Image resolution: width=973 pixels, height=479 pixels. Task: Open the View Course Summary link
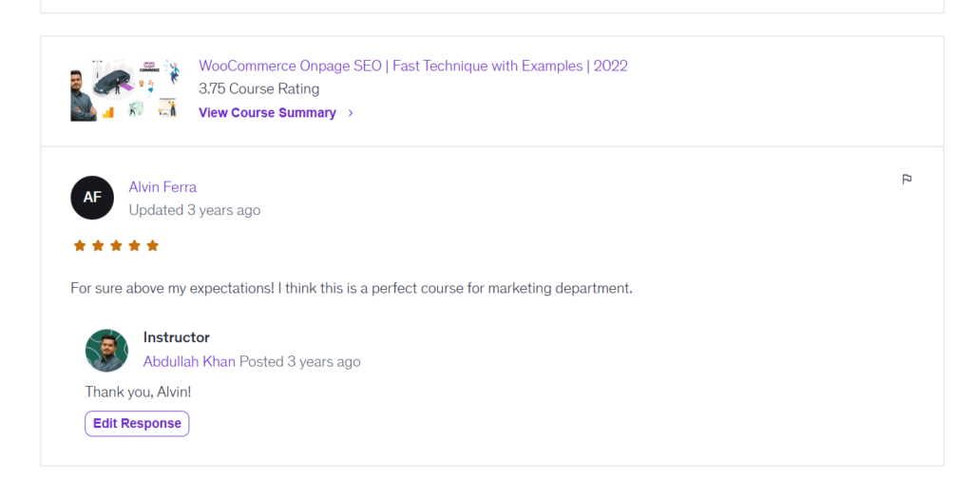point(267,112)
